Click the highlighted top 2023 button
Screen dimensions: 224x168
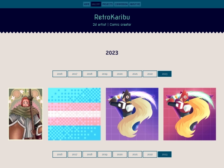pyautogui.click(x=165, y=74)
